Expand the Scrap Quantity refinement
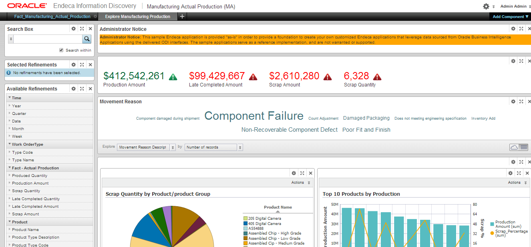Image resolution: width=531 pixels, height=247 pixels. (x=10, y=191)
